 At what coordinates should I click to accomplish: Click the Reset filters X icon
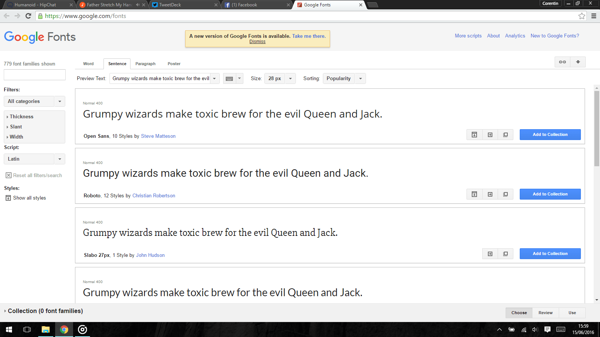click(x=9, y=175)
